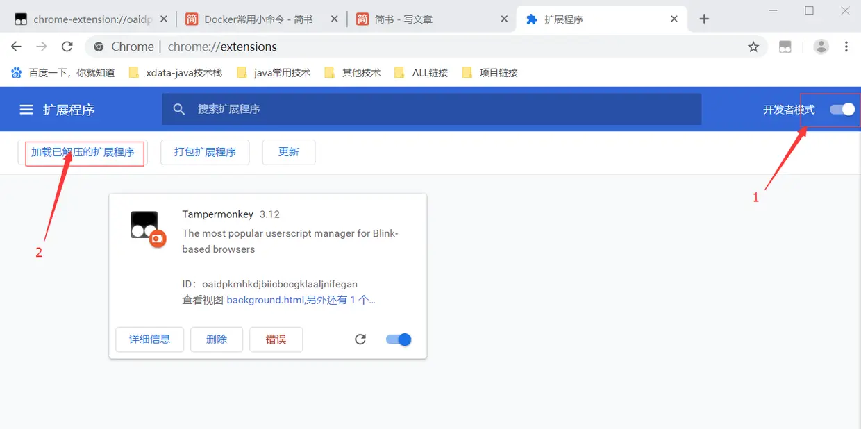This screenshot has width=861, height=429.
Task: Turn off Tampermonkey with its enable toggle
Action: point(398,339)
